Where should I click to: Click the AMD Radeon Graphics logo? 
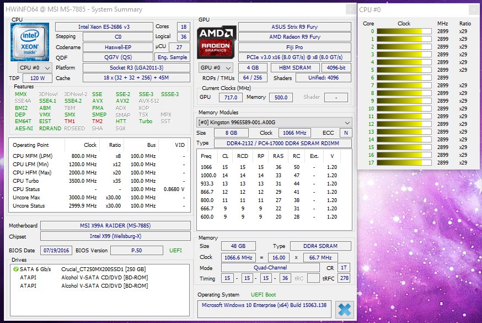coord(216,42)
